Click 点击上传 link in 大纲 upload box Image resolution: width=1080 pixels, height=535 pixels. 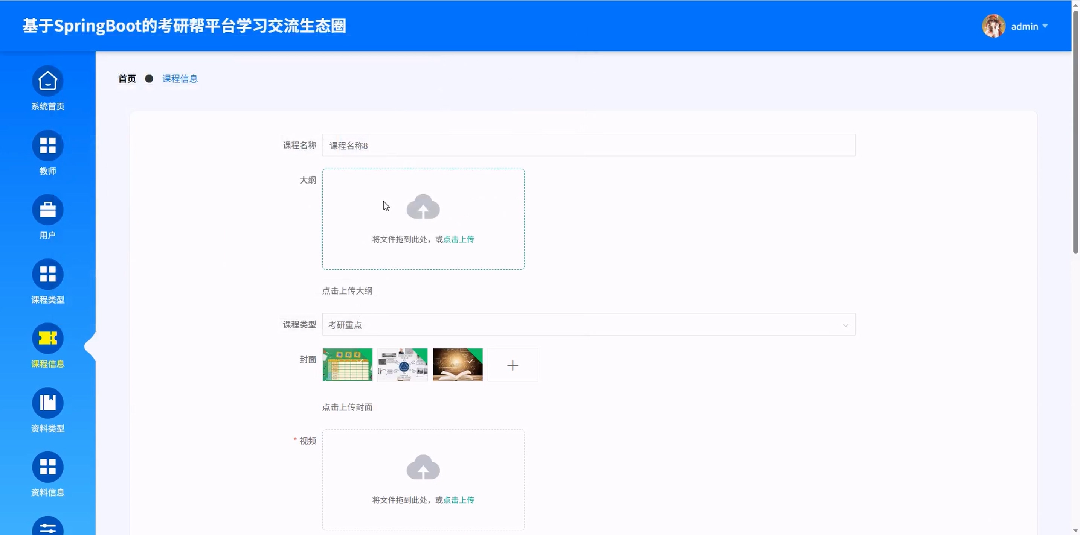(458, 239)
